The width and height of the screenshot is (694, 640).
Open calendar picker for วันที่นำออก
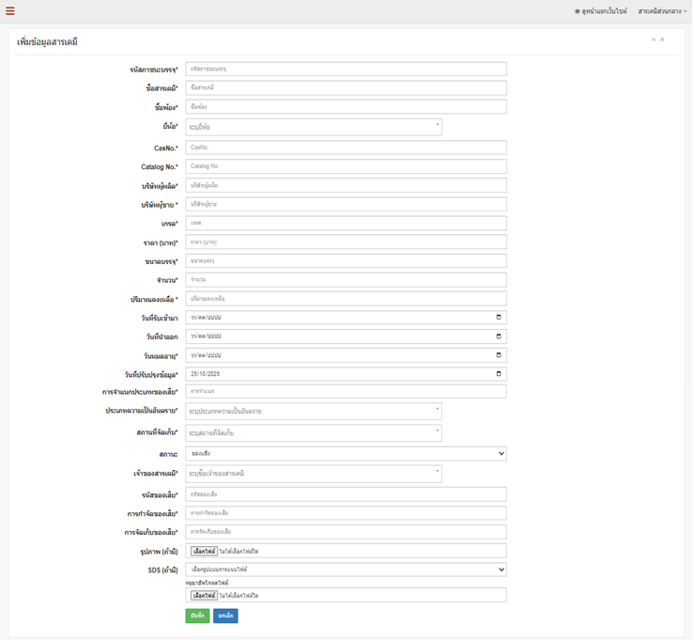(x=498, y=336)
